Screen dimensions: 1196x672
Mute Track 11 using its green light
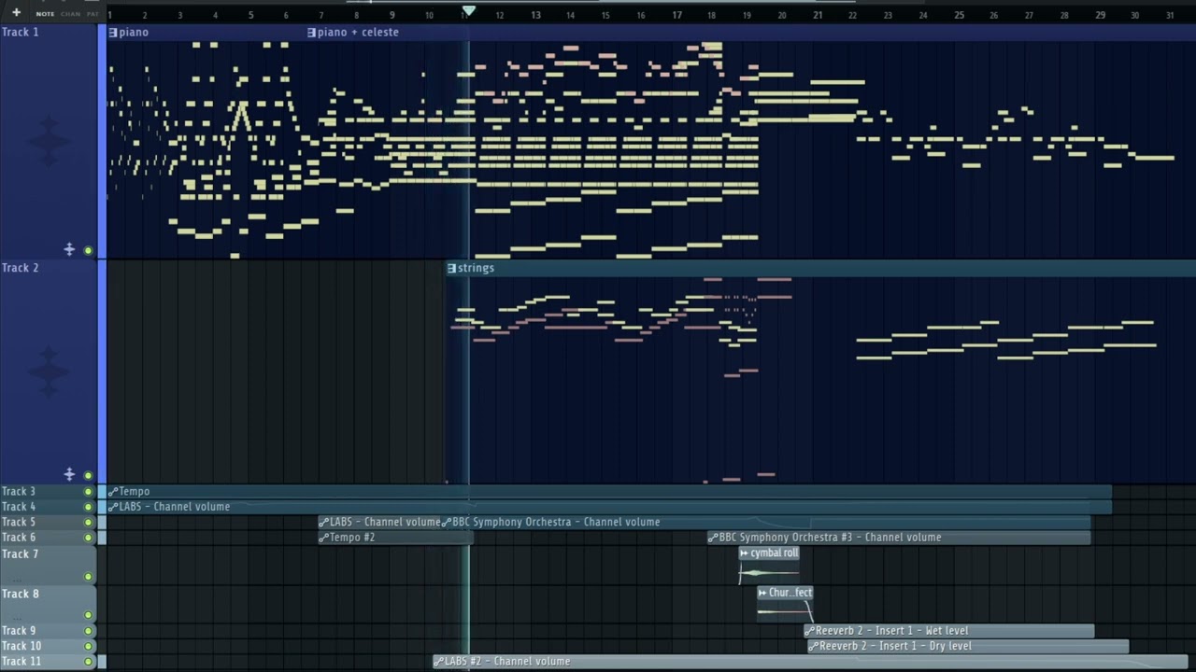click(89, 662)
